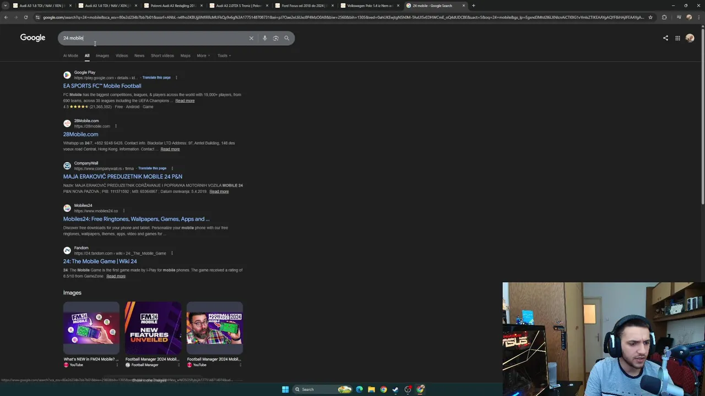
Task: Open the Chrome extensions puzzle icon
Action: (x=664, y=17)
